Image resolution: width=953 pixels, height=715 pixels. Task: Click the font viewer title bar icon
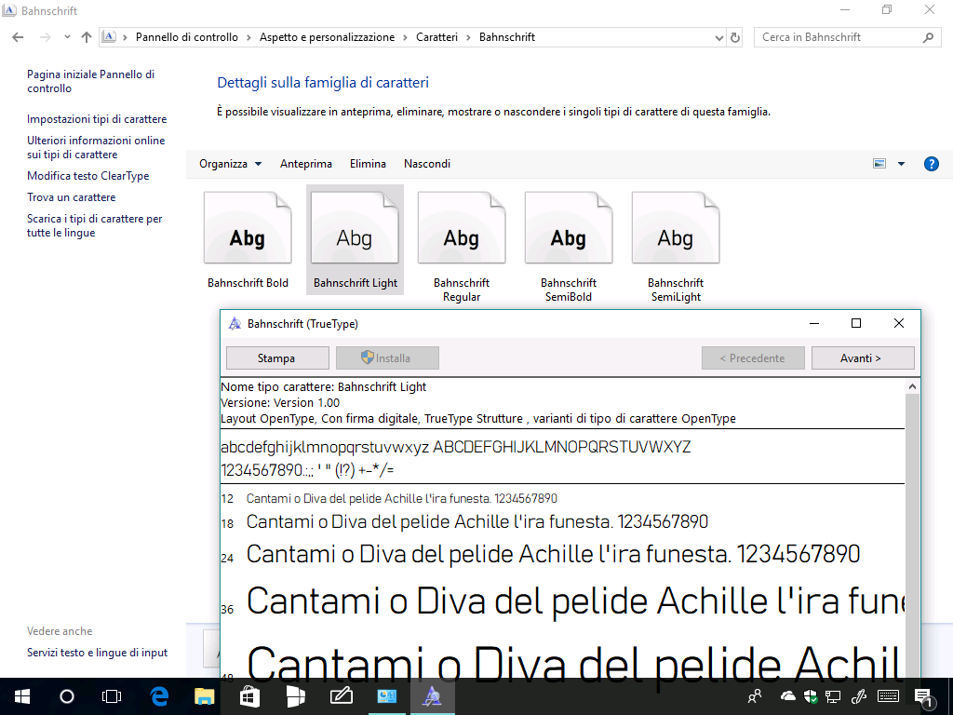pyautogui.click(x=235, y=323)
